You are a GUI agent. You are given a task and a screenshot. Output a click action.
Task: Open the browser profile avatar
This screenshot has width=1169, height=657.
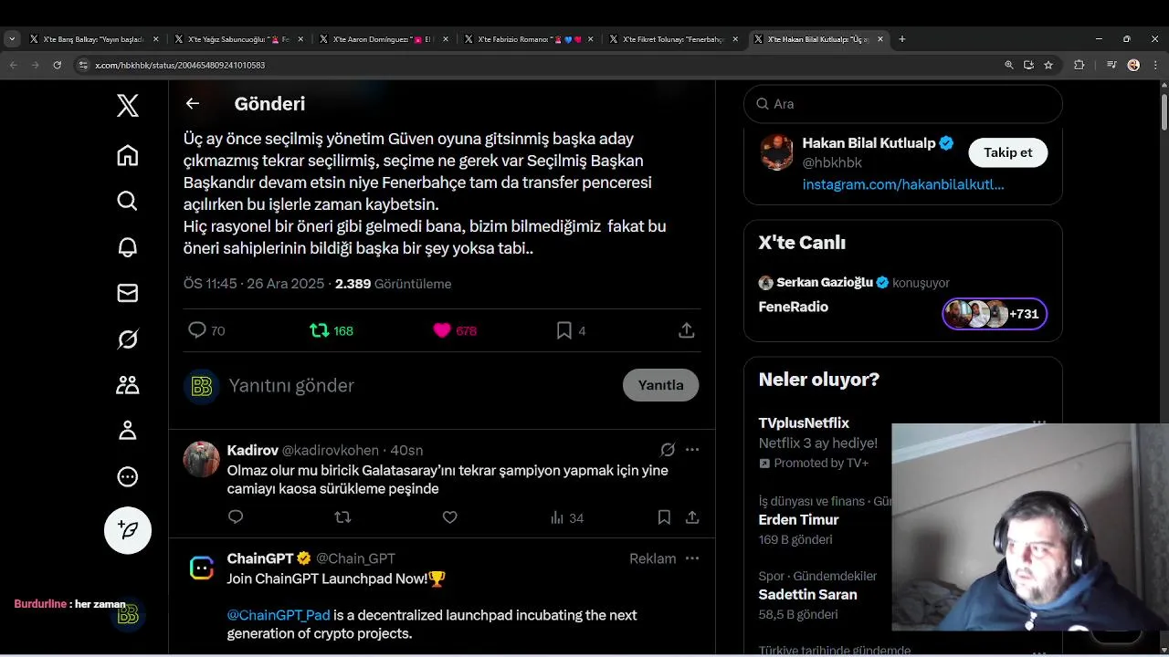point(1133,65)
